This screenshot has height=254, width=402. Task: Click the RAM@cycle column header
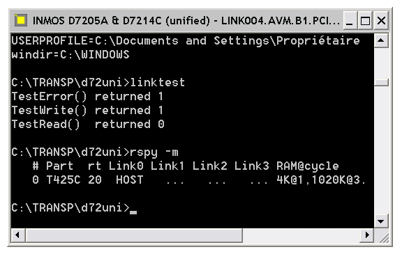pyautogui.click(x=308, y=166)
